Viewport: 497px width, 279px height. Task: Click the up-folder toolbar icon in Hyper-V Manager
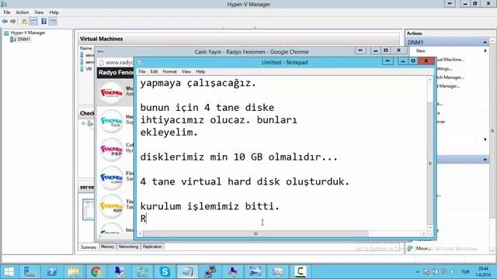tap(24, 22)
